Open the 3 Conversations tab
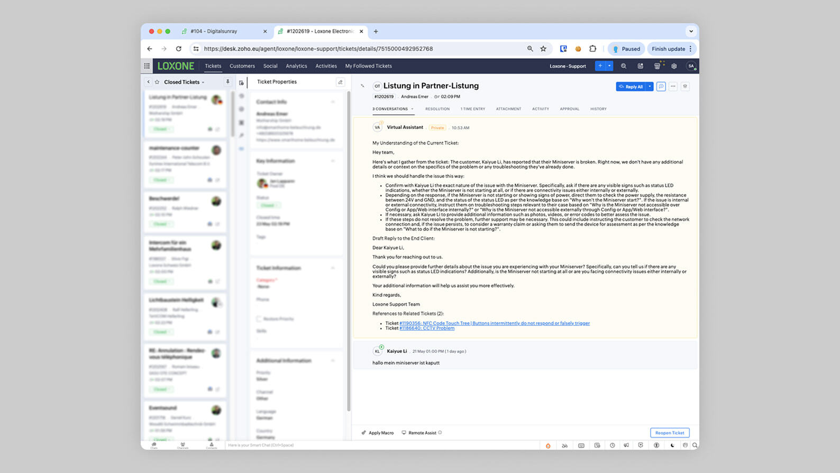Screen dimensions: 840x473 390,109
